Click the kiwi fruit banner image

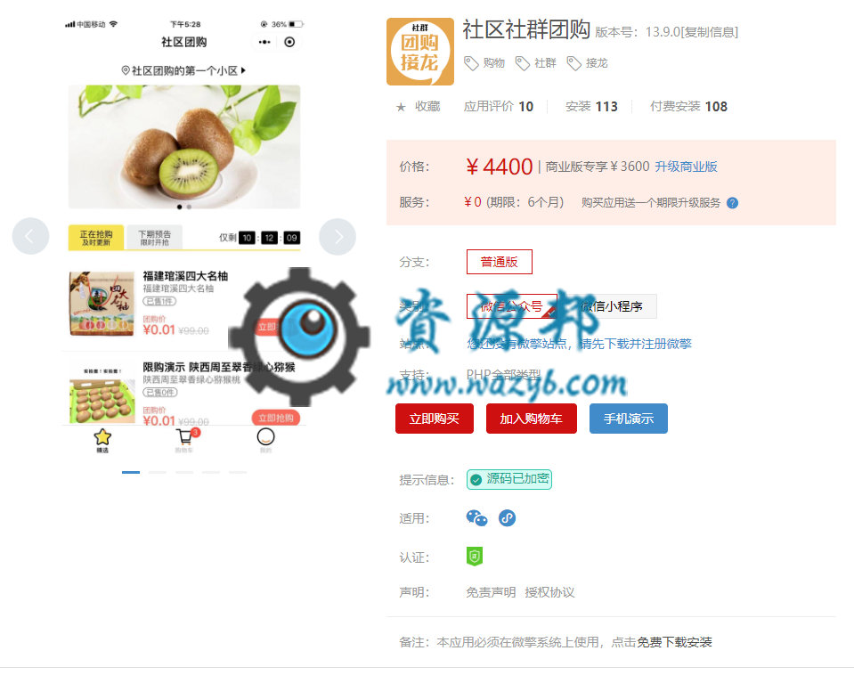click(x=184, y=147)
